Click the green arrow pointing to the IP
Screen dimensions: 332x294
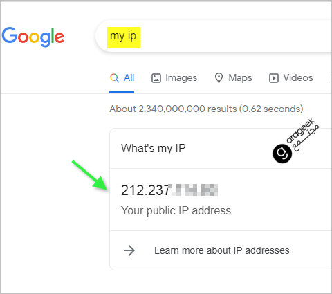(x=89, y=175)
